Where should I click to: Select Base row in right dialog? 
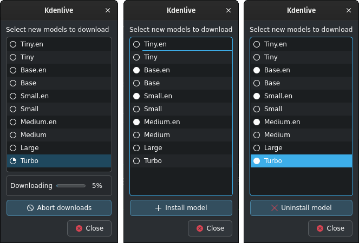click(301, 83)
